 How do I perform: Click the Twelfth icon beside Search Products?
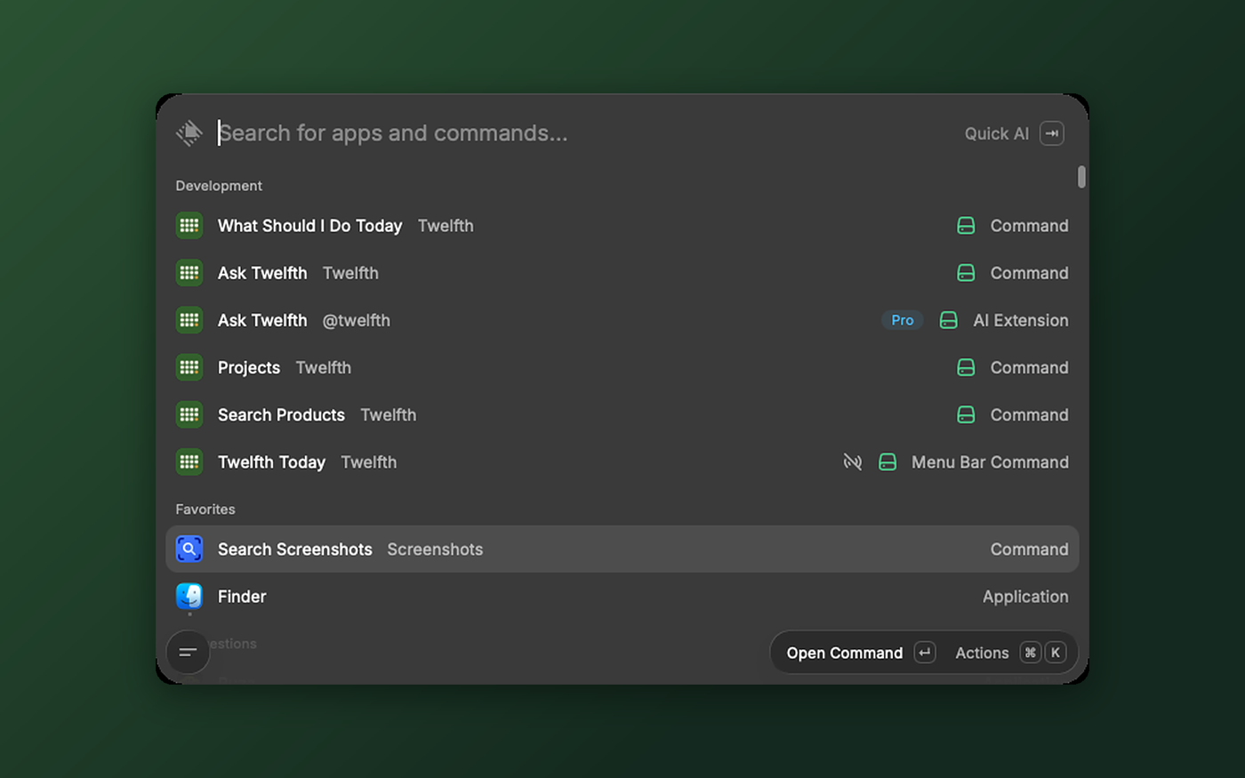click(189, 414)
